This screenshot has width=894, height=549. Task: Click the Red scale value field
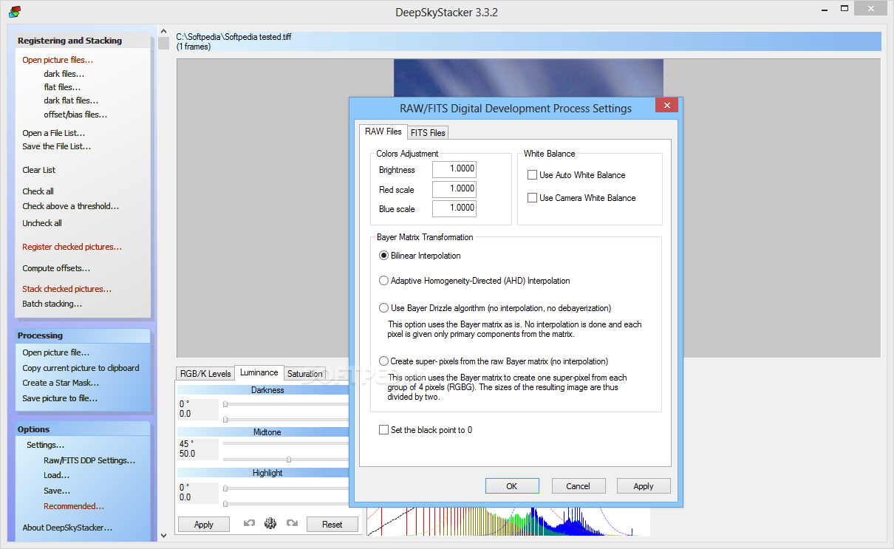point(454,189)
